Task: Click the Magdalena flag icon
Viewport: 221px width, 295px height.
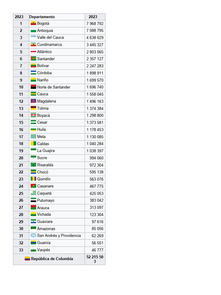Action: pos(33,101)
